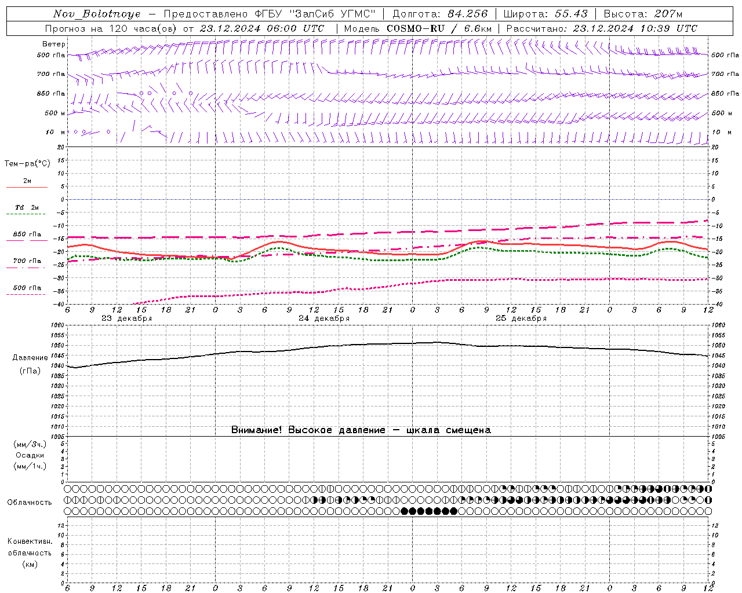Image resolution: width=742 pixels, height=593 pixels.
Task: Select the 'Конвективн.' convective cloud label
Action: click(30, 541)
